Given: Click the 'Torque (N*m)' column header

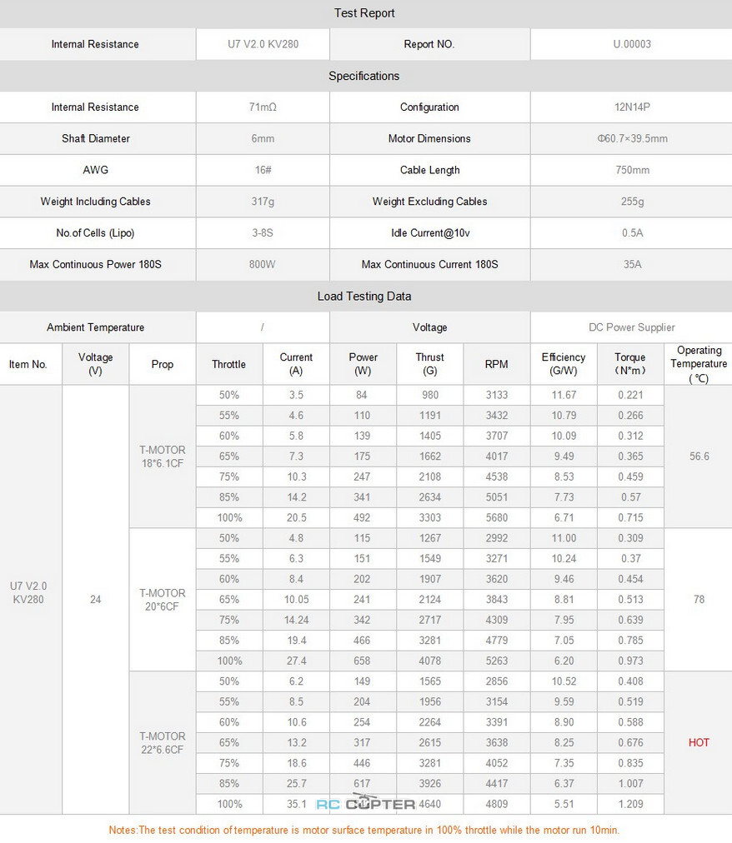Looking at the screenshot, I should [x=630, y=364].
